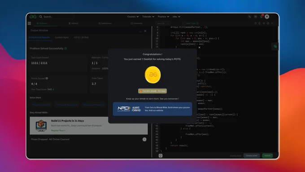Screen dimensions: 305x172
Task: Open the second Solve Next problem chip
Action: click(66, 105)
